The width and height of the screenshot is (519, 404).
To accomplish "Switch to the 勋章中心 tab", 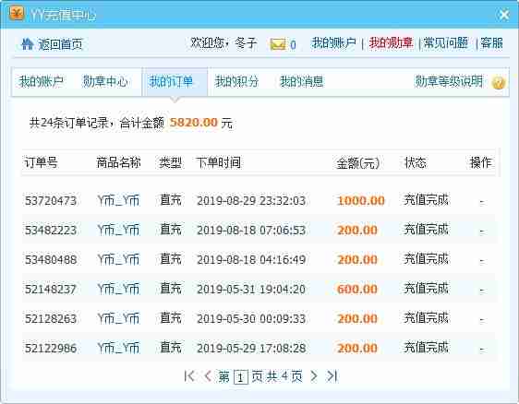I will (105, 81).
